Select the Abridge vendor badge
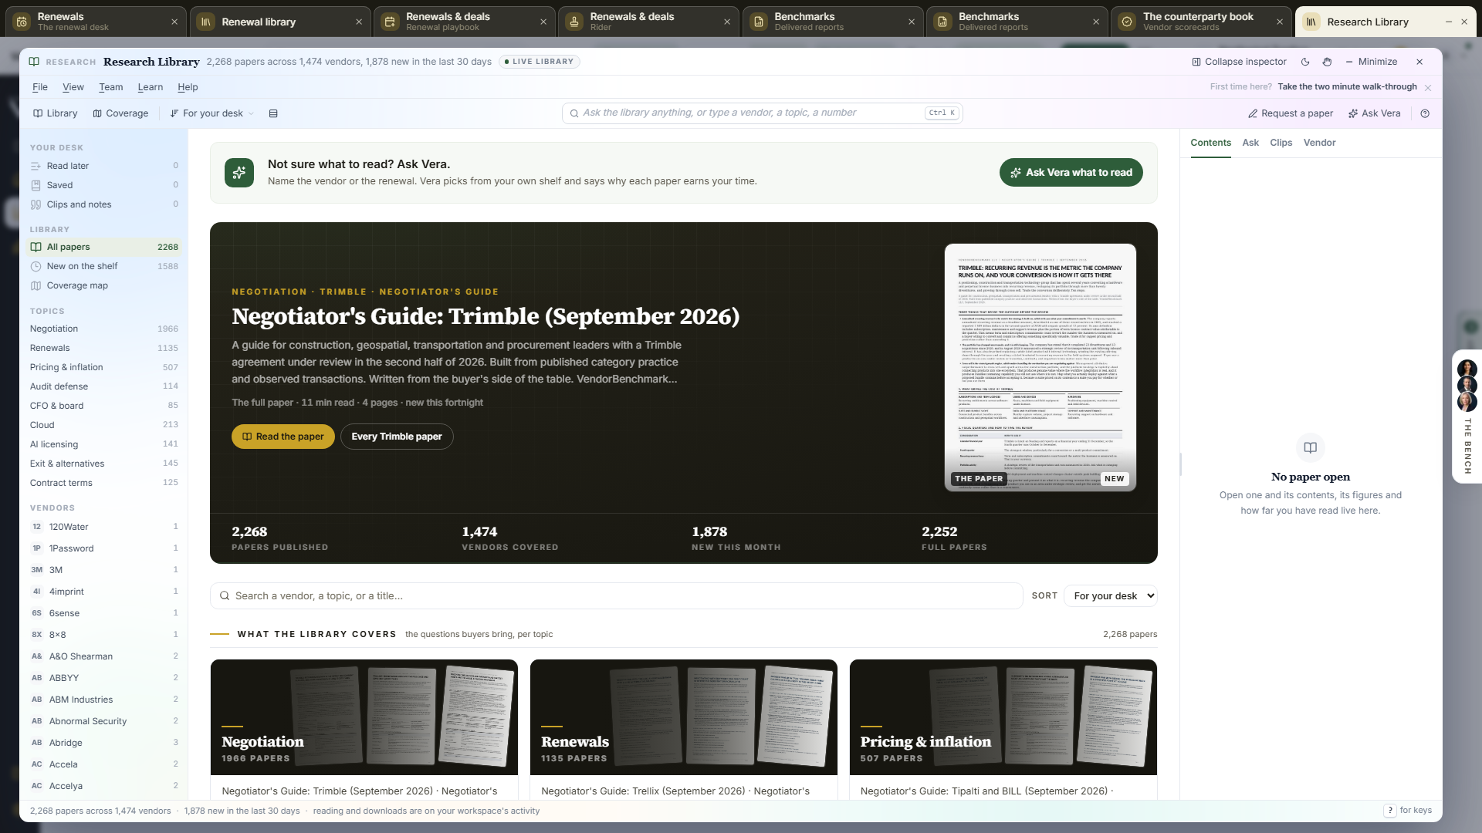This screenshot has height=833, width=1482. pyautogui.click(x=37, y=743)
